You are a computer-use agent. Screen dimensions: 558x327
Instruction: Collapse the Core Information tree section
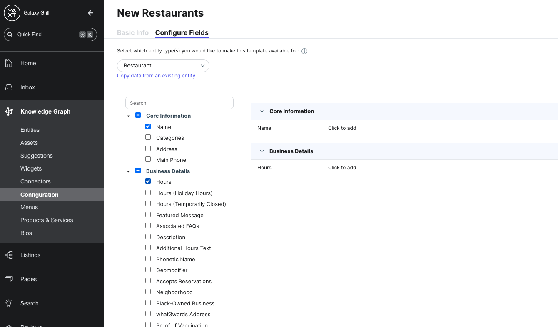click(128, 116)
